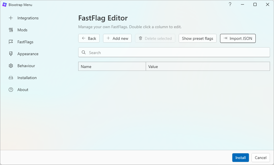Go back using the Back button
Viewport: 274px width, 165px height.
click(89, 38)
